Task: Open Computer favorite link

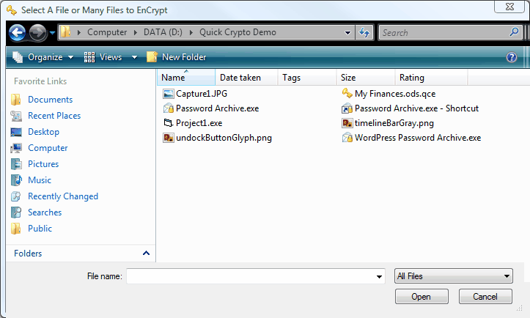Action: pyautogui.click(x=48, y=148)
